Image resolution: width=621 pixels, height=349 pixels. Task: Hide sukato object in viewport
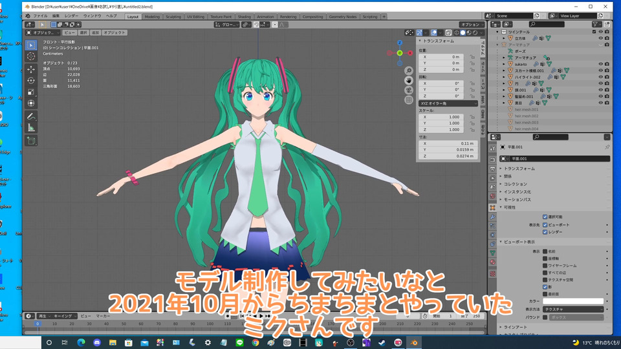(x=600, y=64)
